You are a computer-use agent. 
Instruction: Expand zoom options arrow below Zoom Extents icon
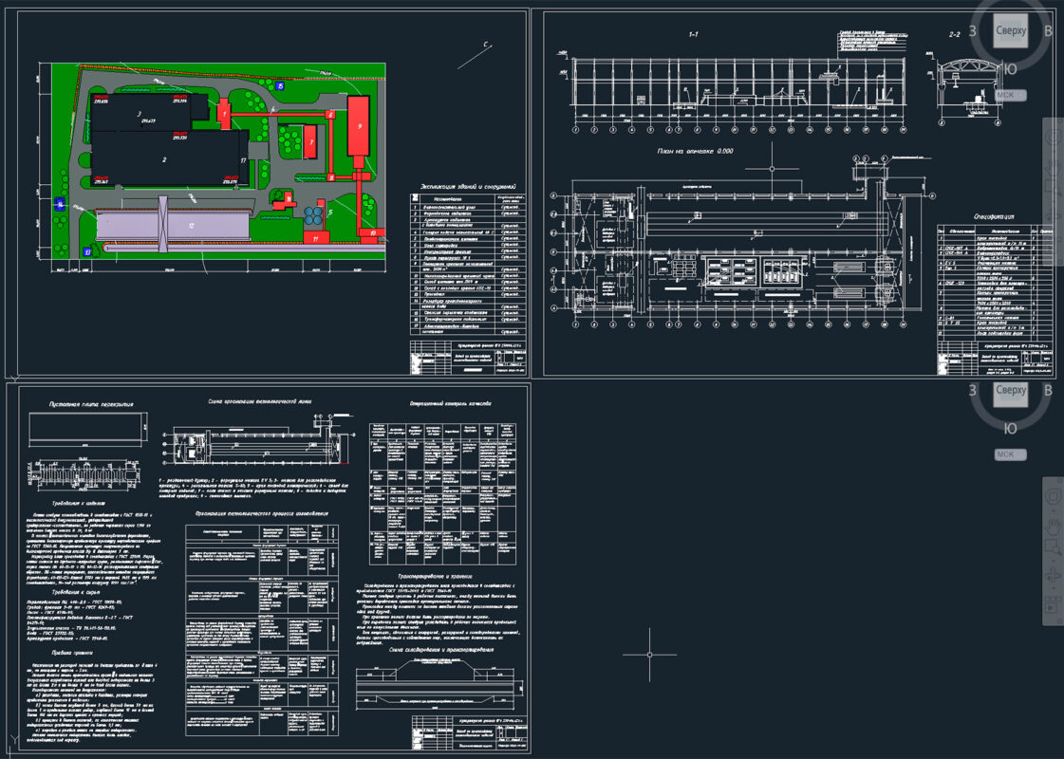point(1051,564)
